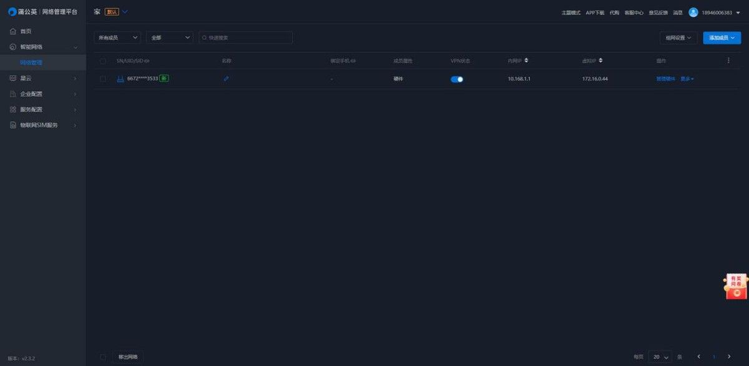This screenshot has width=749, height=366.
Task: Open the 所有成员 filter dropdown
Action: click(117, 38)
